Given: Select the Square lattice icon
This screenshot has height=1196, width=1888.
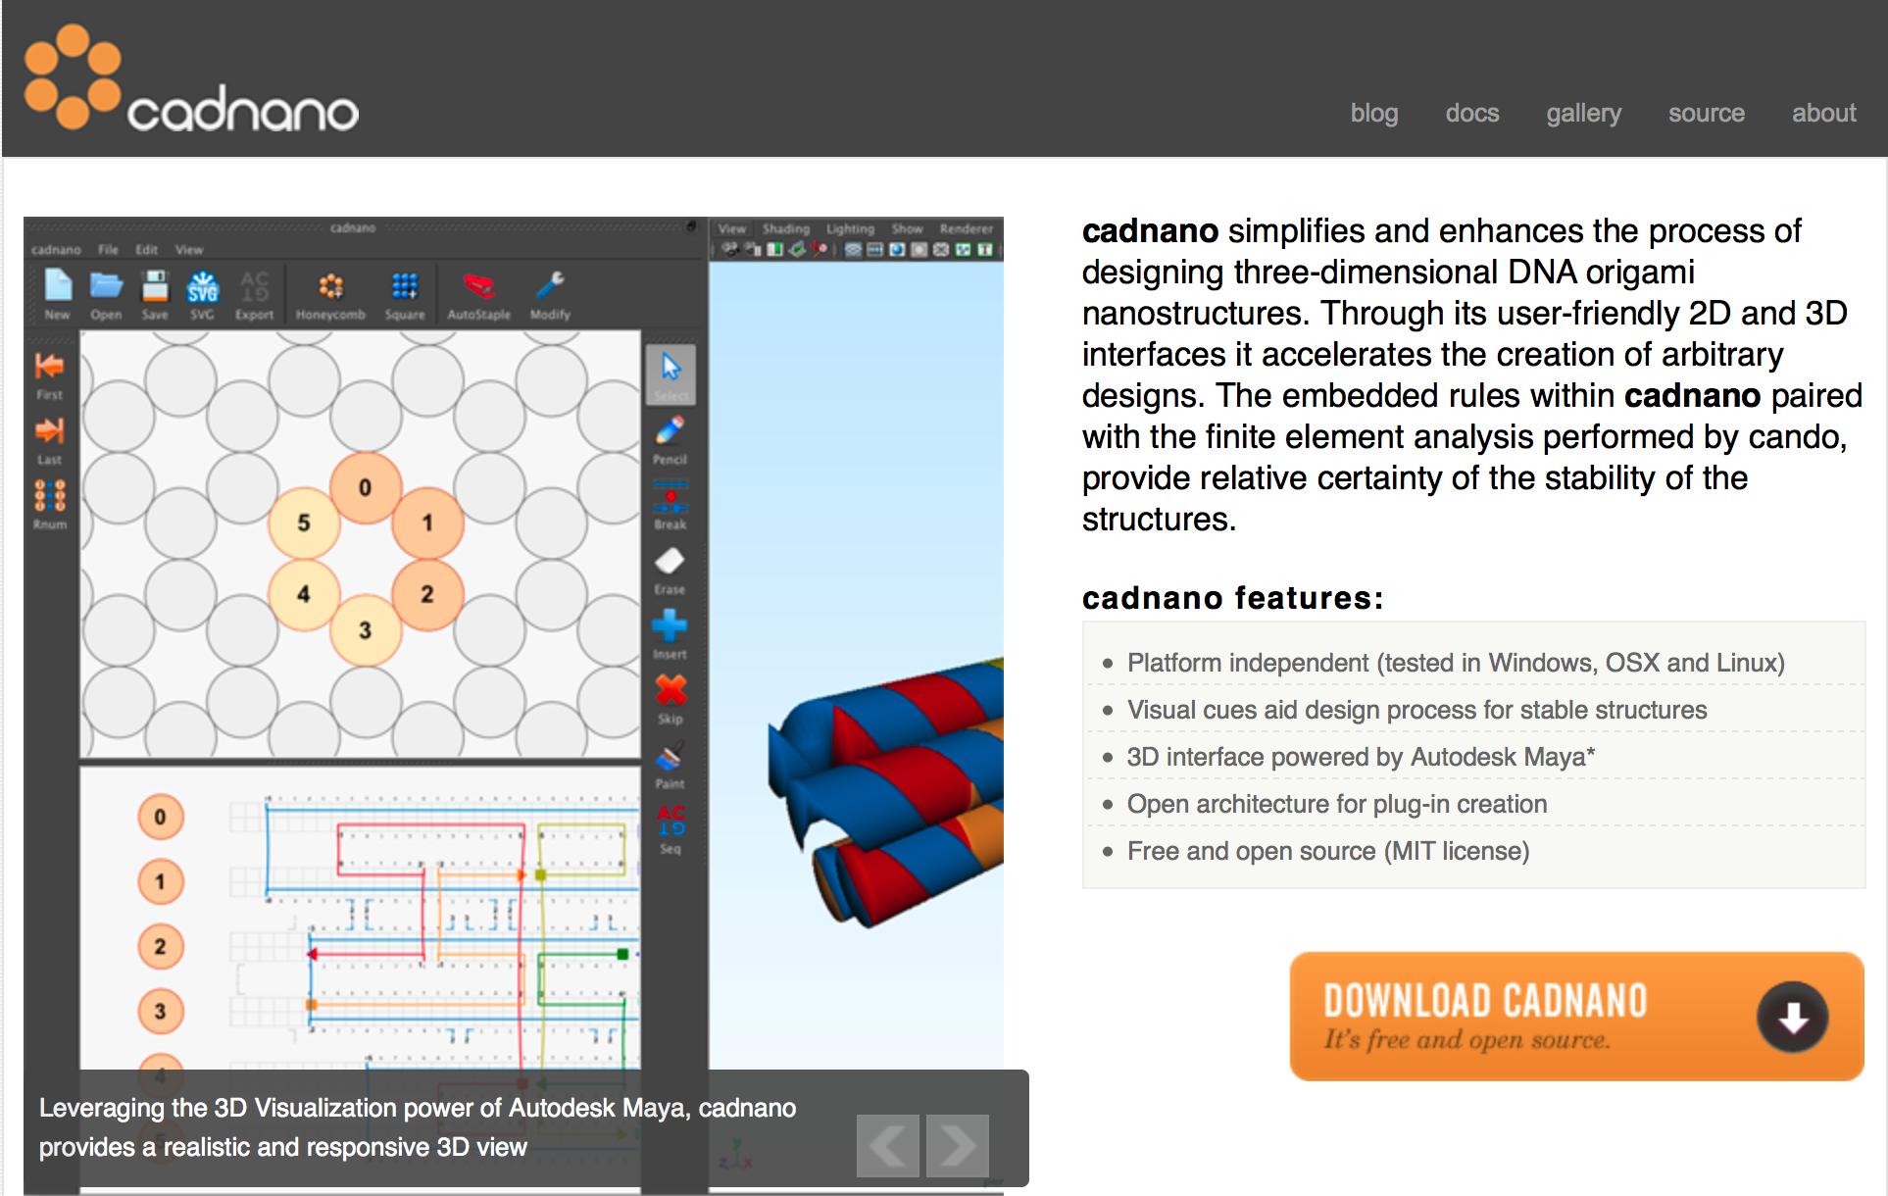Looking at the screenshot, I should point(404,287).
